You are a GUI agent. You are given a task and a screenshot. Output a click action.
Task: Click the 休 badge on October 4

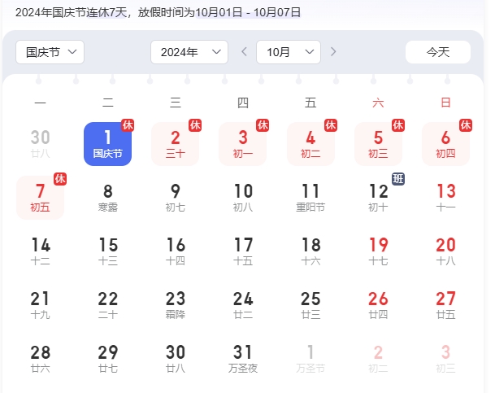point(331,125)
